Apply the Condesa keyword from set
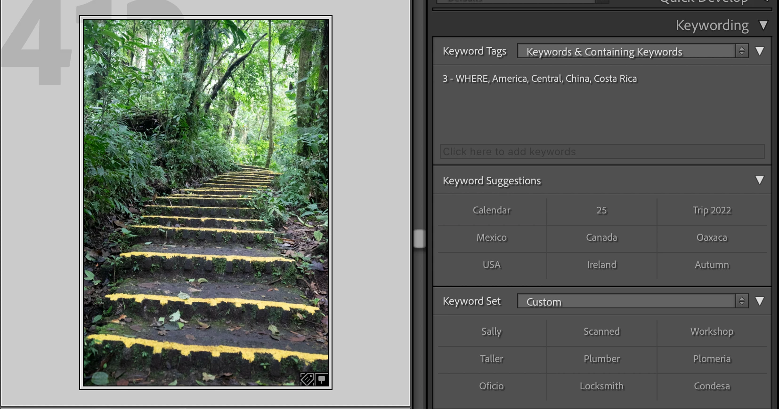The width and height of the screenshot is (779, 409). pos(712,386)
